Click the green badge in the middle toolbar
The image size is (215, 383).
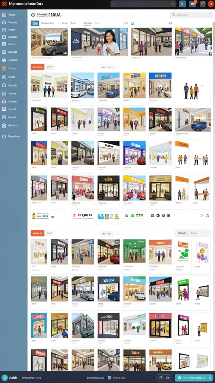[x=133, y=216]
